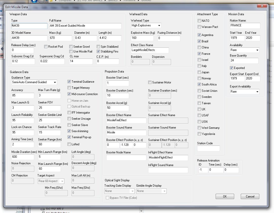Image resolution: width=274 pixels, height=213 pixels.
Task: Click the Release Animation ID field
Action: tap(203, 170)
